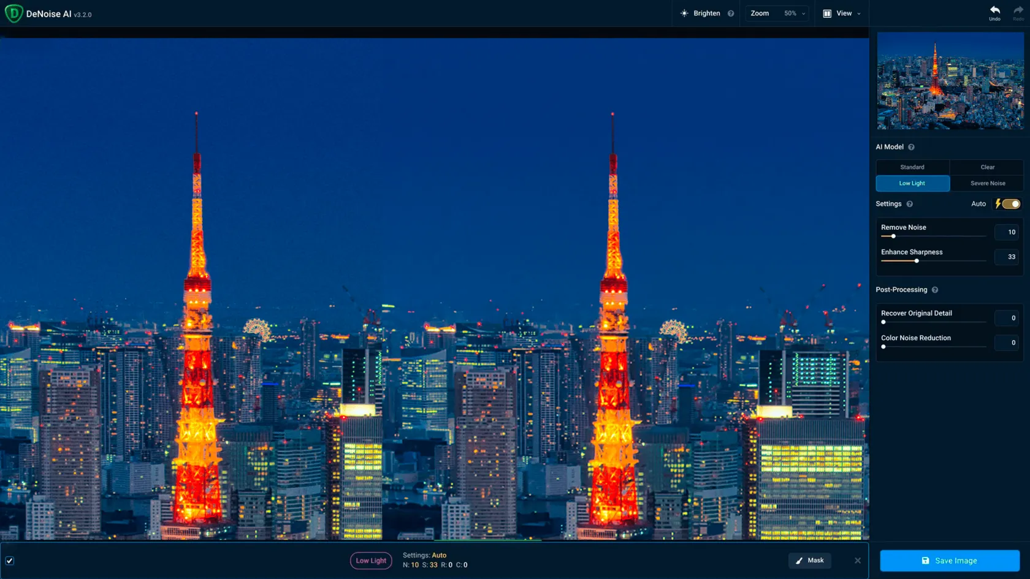Open the AI Model help icon
This screenshot has height=579, width=1030.
[911, 146]
